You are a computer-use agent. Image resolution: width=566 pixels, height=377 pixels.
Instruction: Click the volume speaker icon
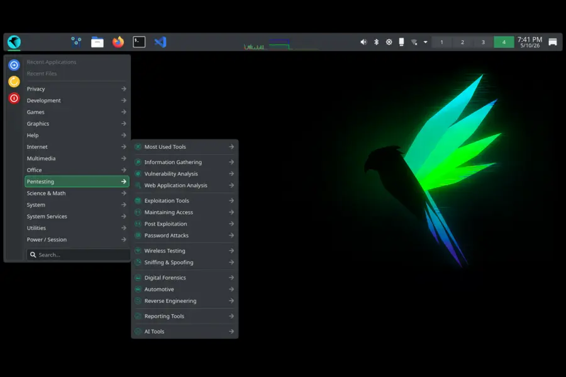tap(363, 42)
